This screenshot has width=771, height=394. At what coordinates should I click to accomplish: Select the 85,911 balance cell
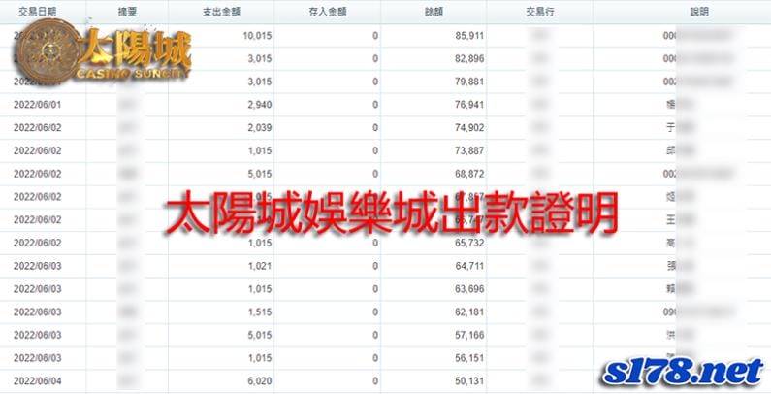[x=469, y=35]
